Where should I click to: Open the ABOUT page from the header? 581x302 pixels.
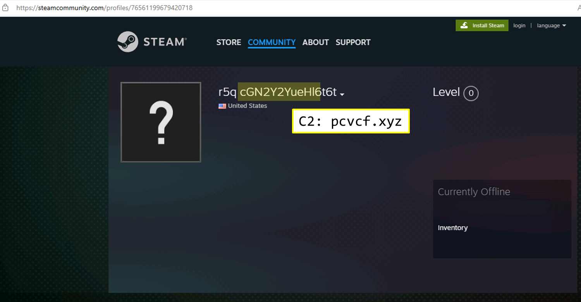point(315,43)
